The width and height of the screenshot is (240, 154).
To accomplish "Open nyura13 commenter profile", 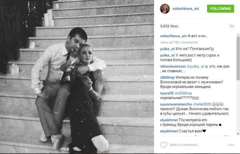I will pyautogui.click(x=167, y=93).
